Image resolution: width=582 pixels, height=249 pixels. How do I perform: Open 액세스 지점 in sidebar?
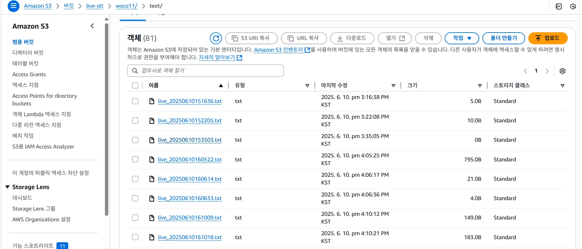[x=25, y=85]
